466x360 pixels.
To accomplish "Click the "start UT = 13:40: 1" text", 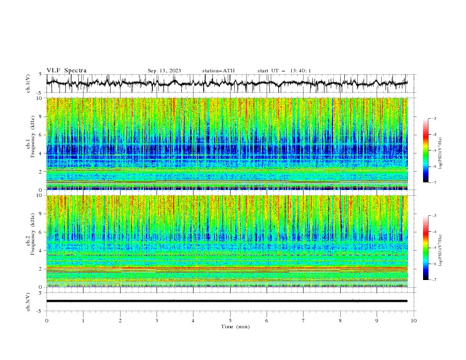I will coord(284,71).
